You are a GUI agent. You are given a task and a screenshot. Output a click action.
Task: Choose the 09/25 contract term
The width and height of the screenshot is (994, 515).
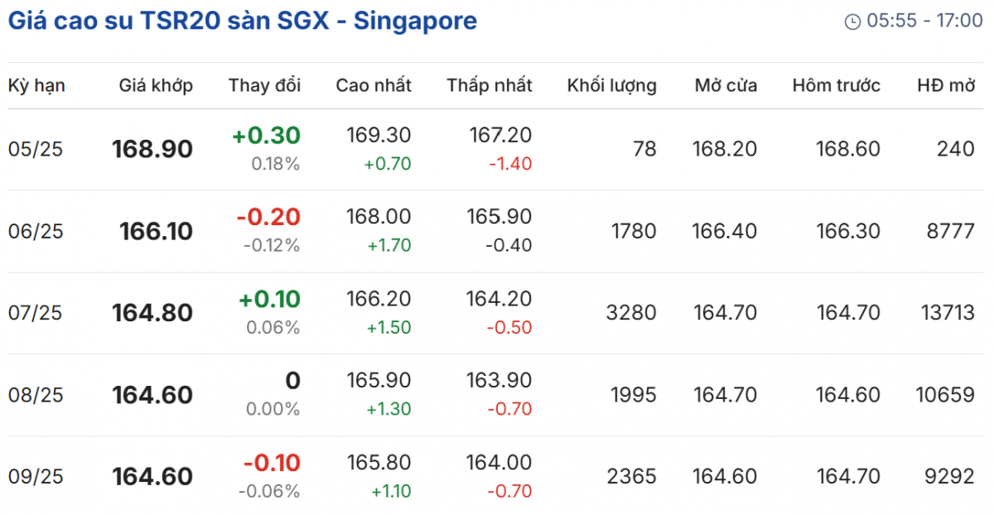click(36, 477)
